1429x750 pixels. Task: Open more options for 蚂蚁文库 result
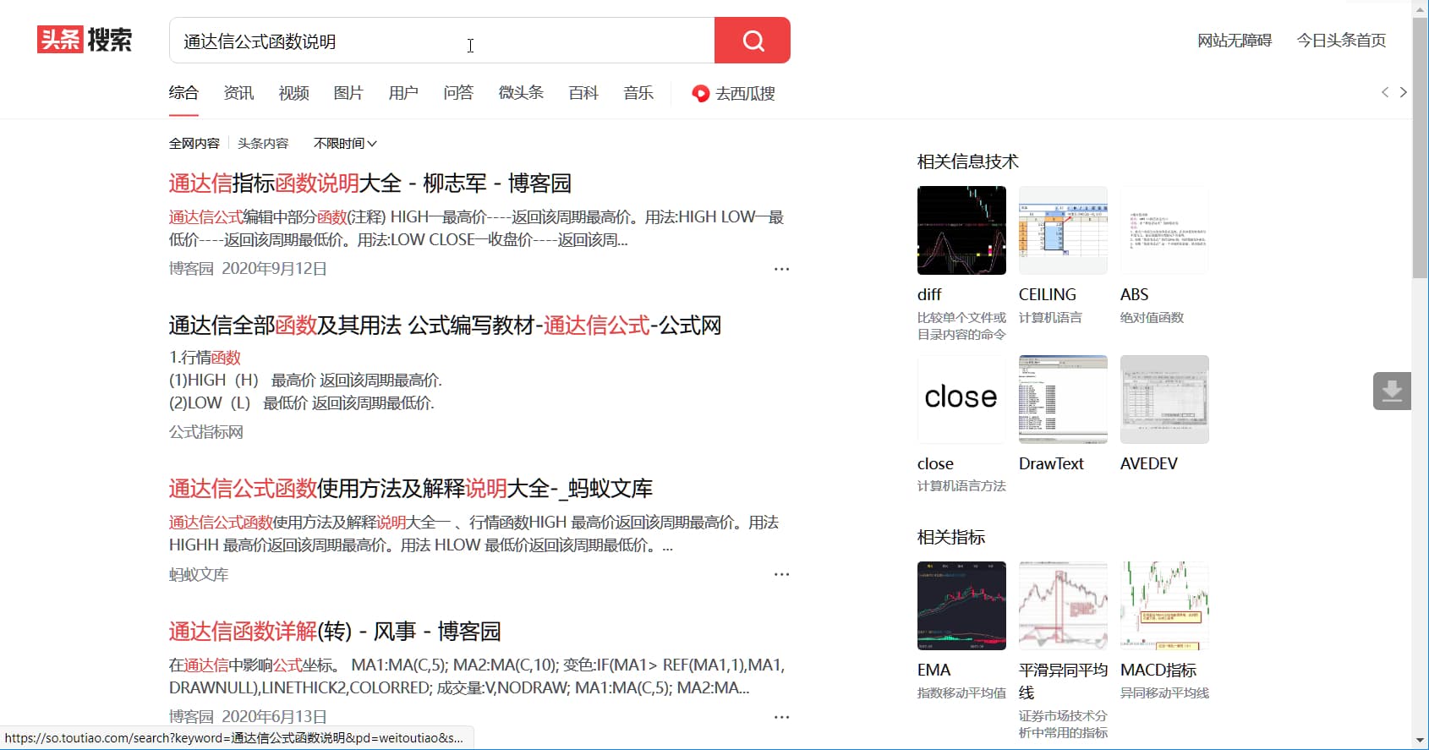pyautogui.click(x=781, y=574)
